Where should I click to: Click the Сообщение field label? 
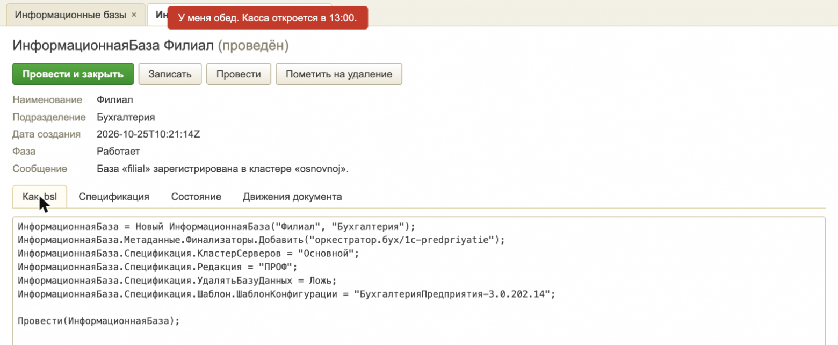(40, 169)
